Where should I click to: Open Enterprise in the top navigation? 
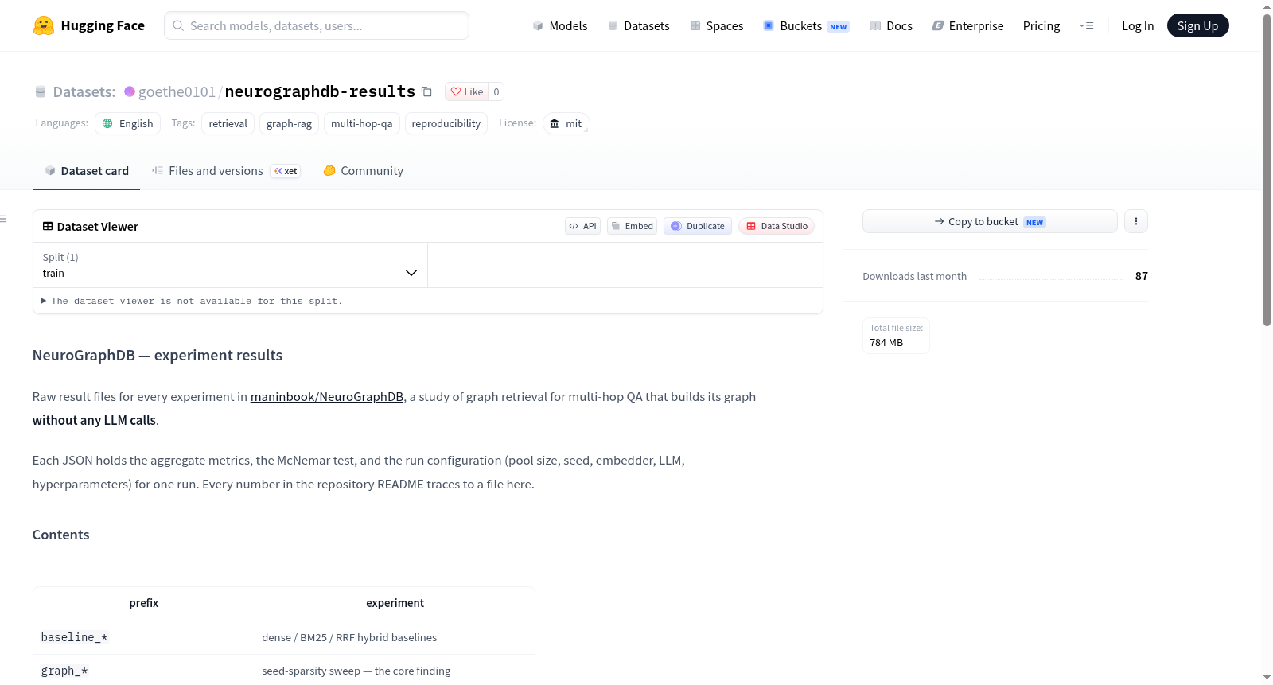click(x=967, y=25)
